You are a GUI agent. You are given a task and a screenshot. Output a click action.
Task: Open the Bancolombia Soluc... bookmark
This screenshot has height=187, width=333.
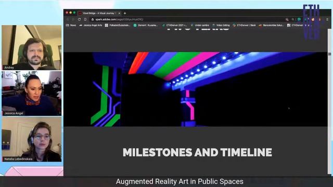pyautogui.click(x=272, y=25)
